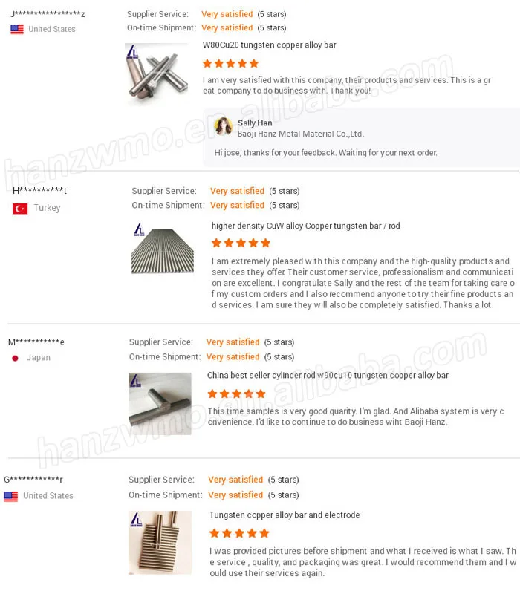Image resolution: width=520 pixels, height=594 pixels.
Task: Click reviewer name H***********t
Action: [40, 191]
